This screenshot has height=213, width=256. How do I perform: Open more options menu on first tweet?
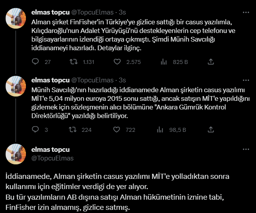[x=246, y=12]
